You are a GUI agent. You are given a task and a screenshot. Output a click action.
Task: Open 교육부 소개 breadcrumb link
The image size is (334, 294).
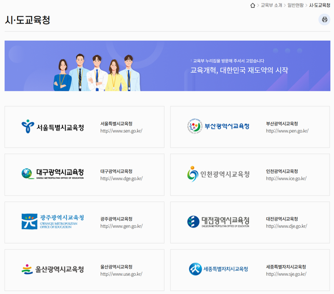(271, 5)
